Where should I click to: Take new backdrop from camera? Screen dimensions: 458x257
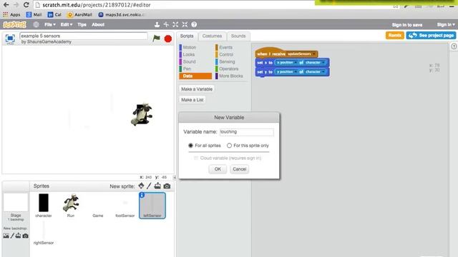(26, 236)
